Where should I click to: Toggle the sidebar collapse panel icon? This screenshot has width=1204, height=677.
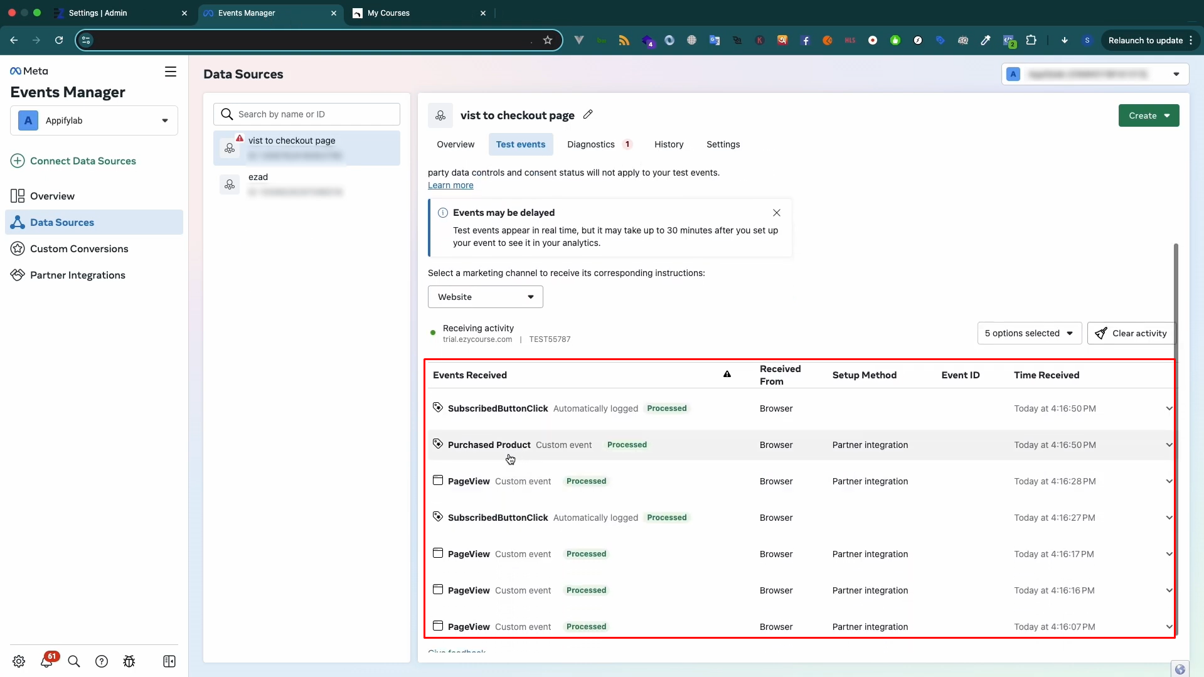click(169, 661)
